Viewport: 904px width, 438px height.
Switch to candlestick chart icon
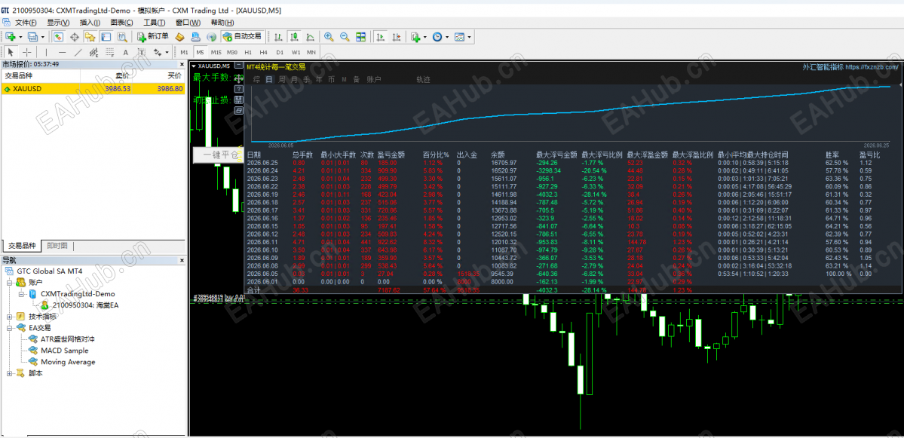pos(295,37)
